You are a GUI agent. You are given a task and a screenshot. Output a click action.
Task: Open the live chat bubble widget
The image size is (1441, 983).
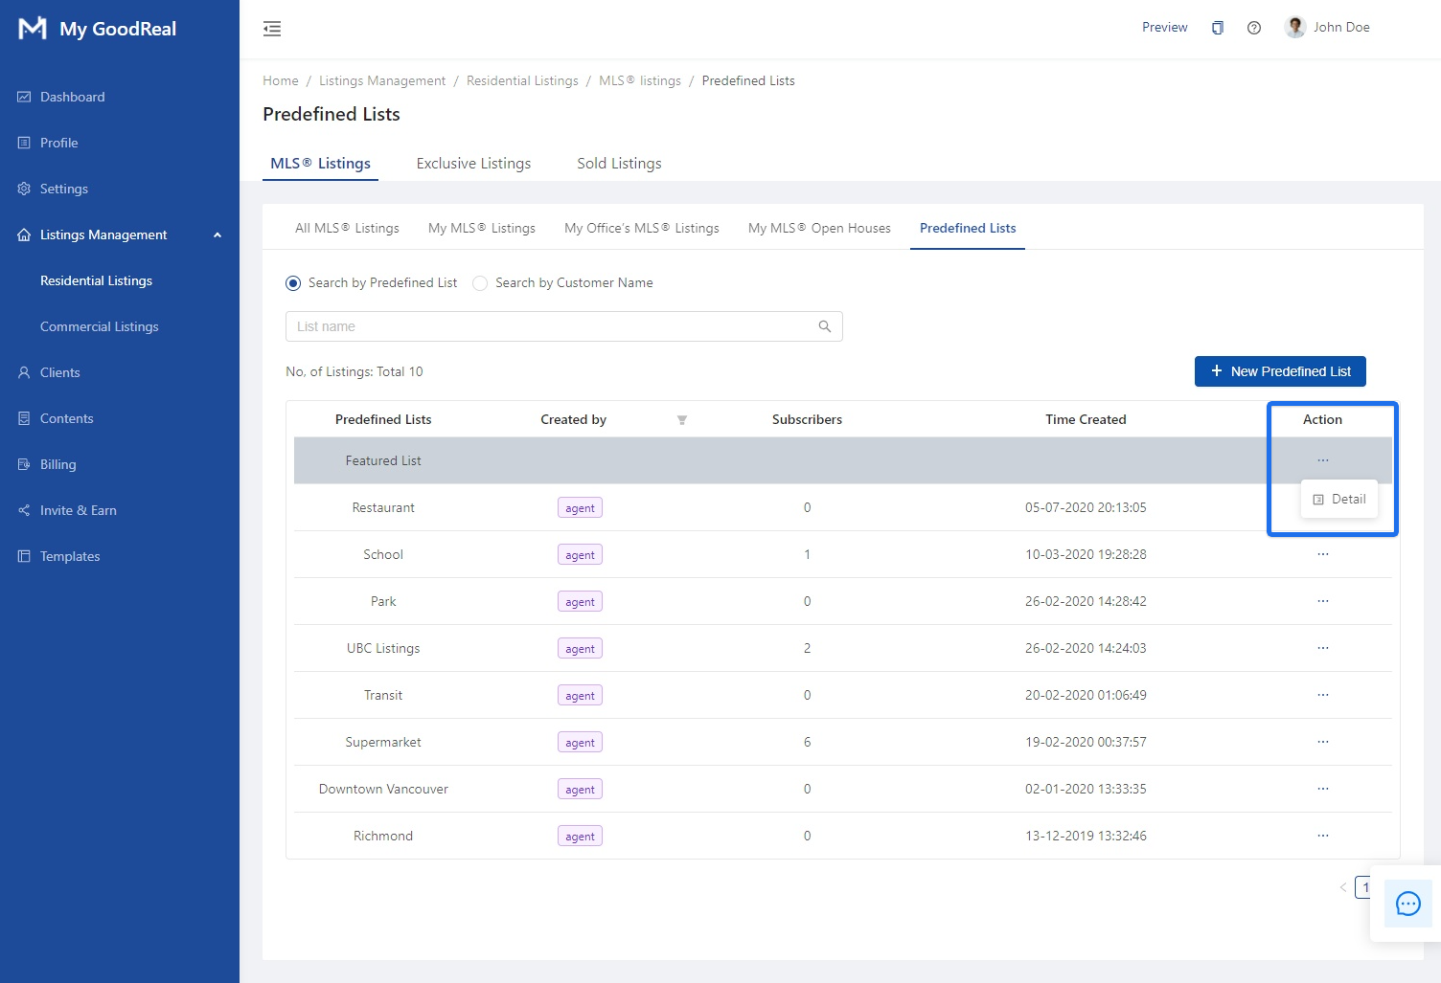[1407, 904]
